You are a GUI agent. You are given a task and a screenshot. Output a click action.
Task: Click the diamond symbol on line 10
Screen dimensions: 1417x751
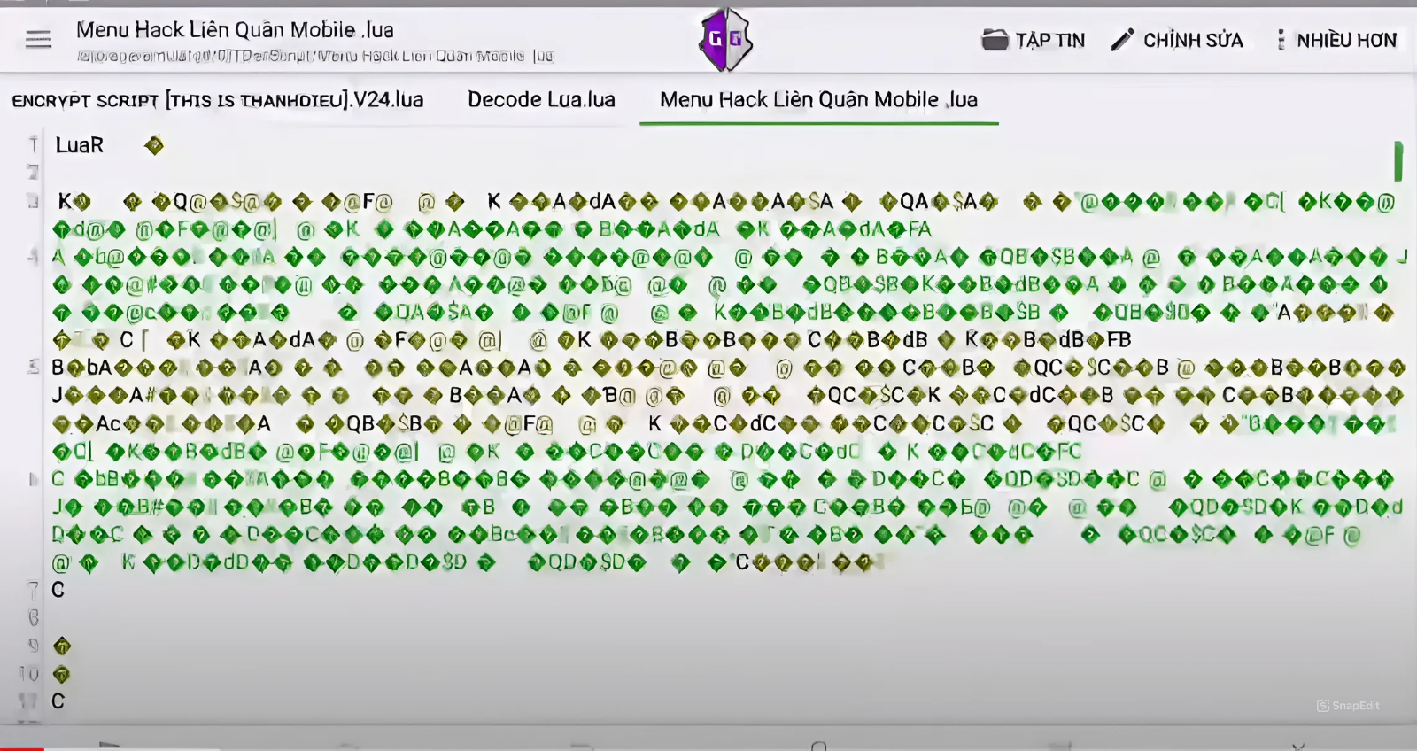click(x=61, y=675)
